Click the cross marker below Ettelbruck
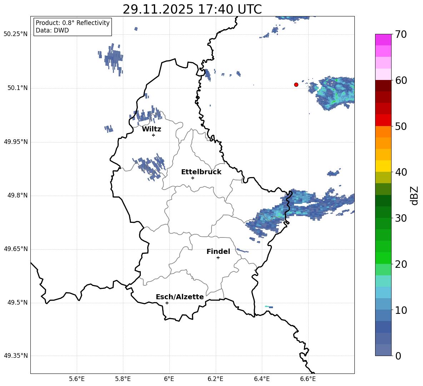 tap(193, 178)
